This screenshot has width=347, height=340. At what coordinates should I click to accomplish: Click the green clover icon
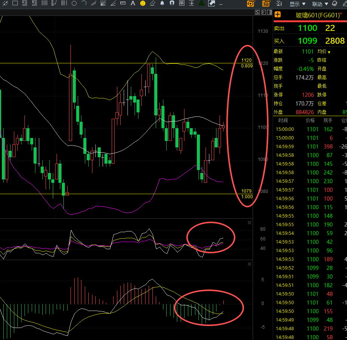coord(202,3)
